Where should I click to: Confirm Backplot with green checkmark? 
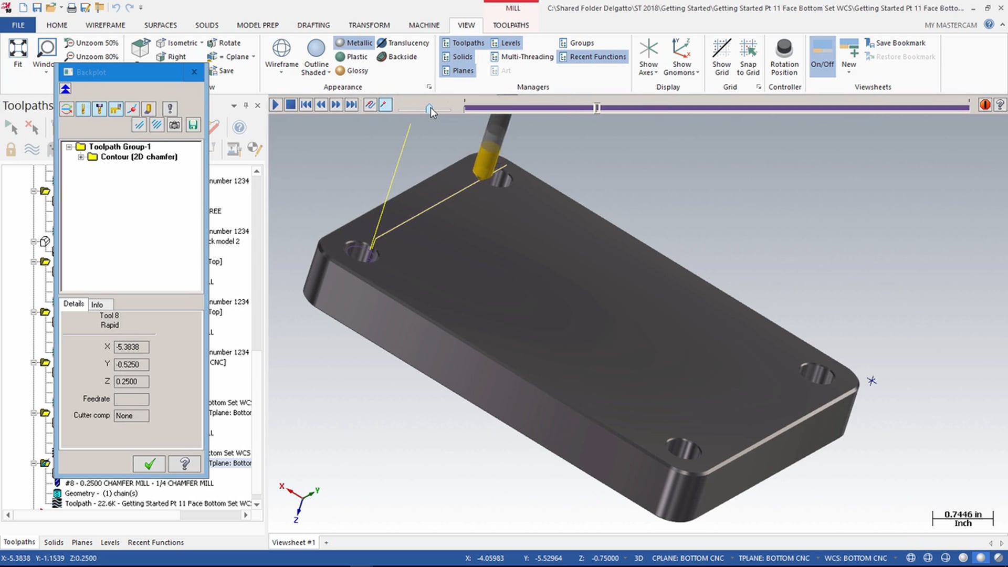coord(150,464)
